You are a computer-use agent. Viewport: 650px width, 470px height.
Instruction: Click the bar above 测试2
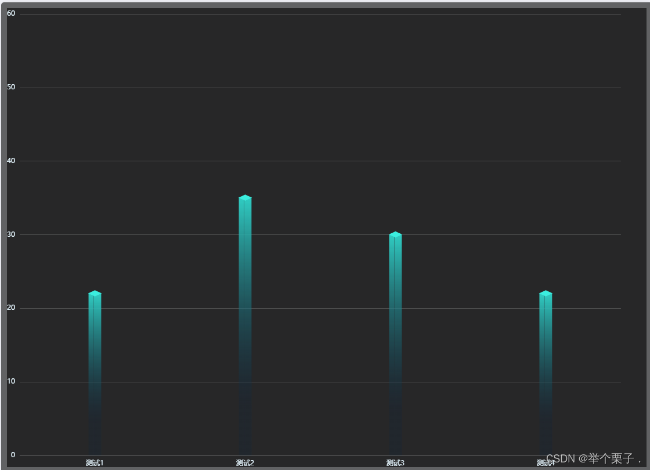point(245,325)
